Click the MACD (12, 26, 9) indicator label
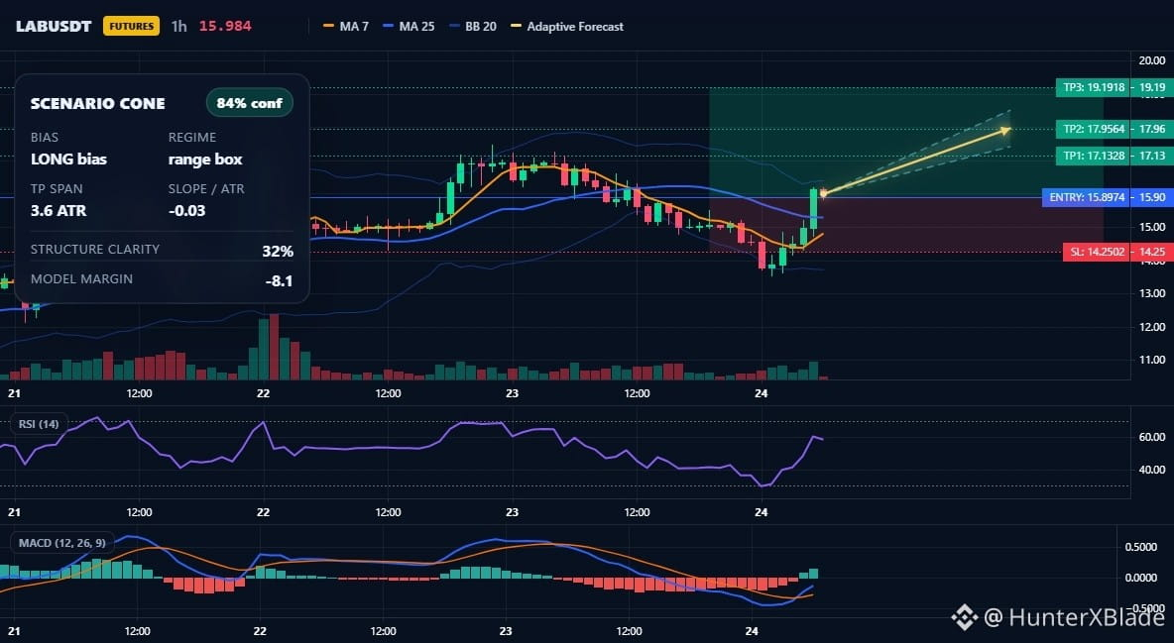 [x=62, y=543]
